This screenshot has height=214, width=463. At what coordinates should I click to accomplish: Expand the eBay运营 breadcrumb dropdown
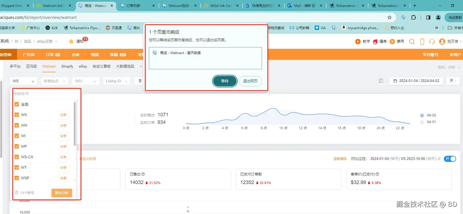point(47,41)
